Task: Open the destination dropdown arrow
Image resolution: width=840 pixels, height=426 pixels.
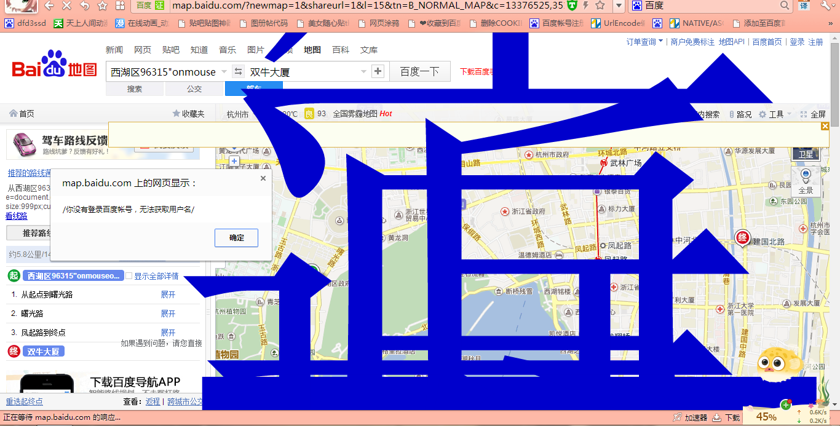Action: point(363,71)
